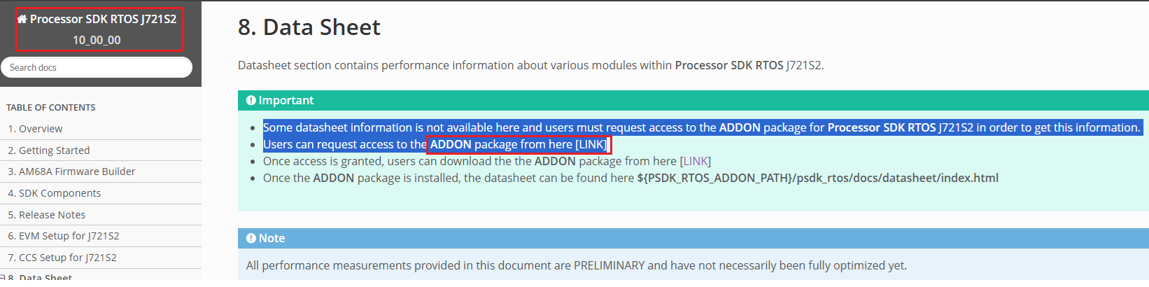Click the home icon beside Processor SDK title
Viewport: 1149px width, 287px height.
22,20
